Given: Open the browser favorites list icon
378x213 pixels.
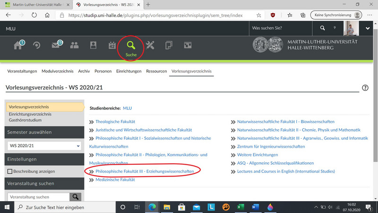Looking at the screenshot, I should coord(290,15).
